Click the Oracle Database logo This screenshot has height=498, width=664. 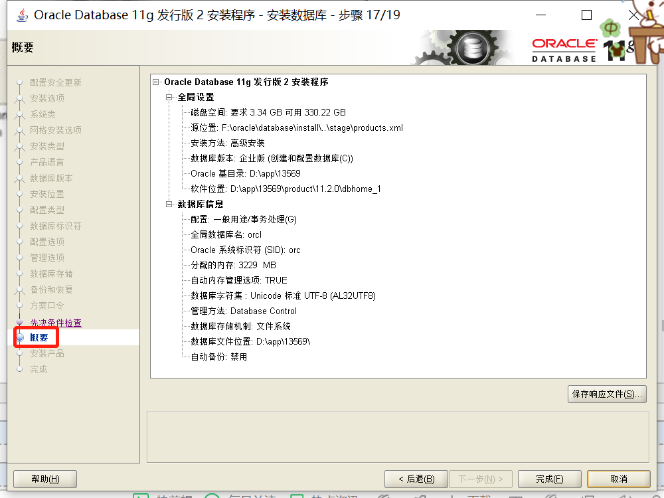point(564,50)
